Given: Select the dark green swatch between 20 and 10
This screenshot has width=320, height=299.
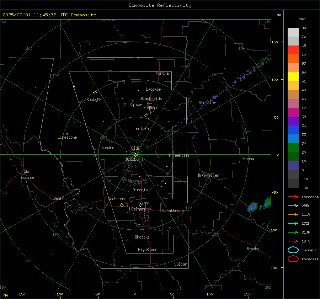Looking at the screenshot, I should 293,156.
